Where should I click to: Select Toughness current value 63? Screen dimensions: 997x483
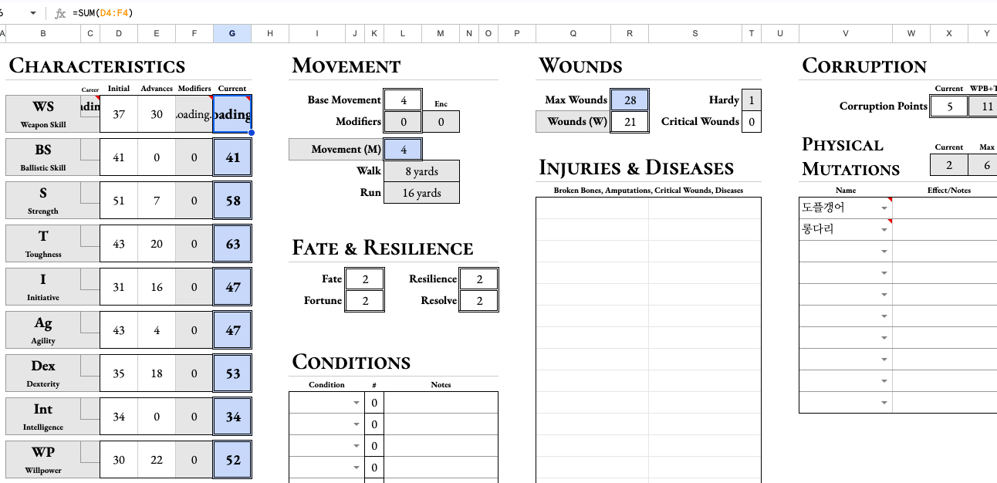(x=232, y=244)
